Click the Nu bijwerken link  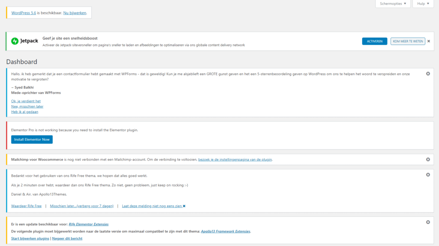point(75,13)
